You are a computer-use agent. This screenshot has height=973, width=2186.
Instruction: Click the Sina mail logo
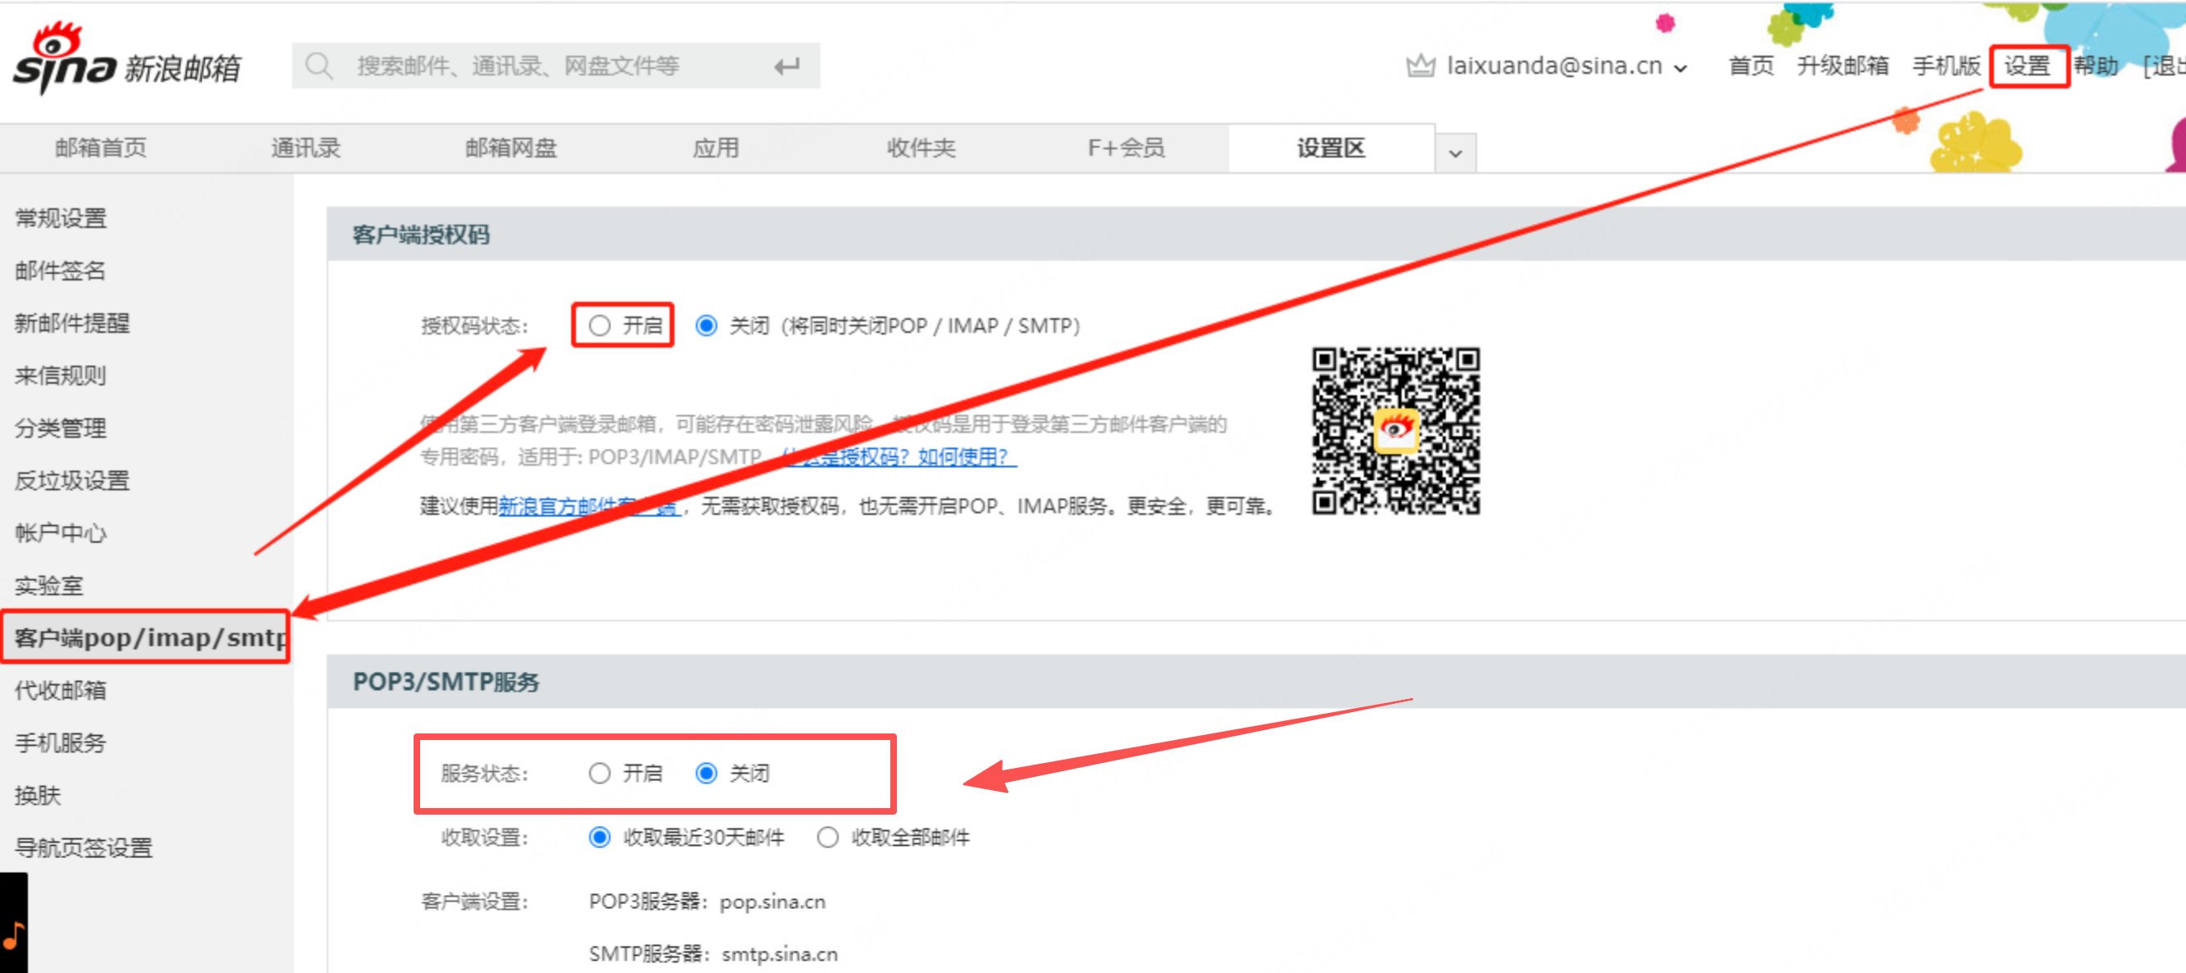[x=127, y=58]
